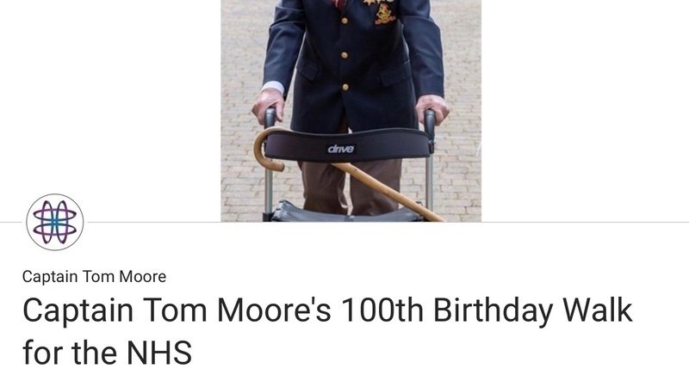Click the brown trousers in the photo
Viewport: 689px width, 387px height.
pos(351,185)
